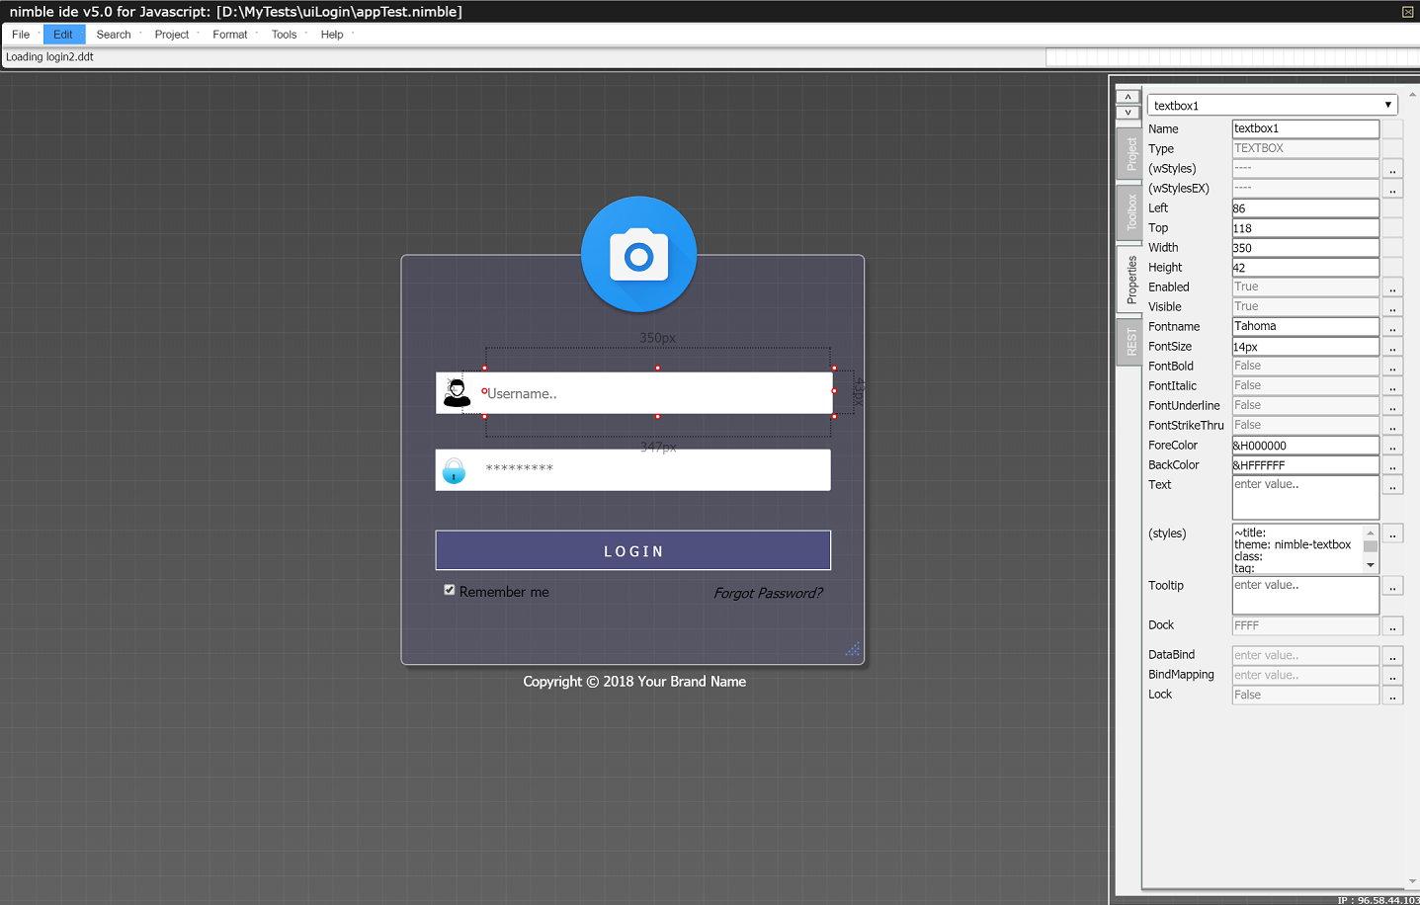The width and height of the screenshot is (1420, 905).
Task: Open the Edit menu
Action: tap(63, 35)
